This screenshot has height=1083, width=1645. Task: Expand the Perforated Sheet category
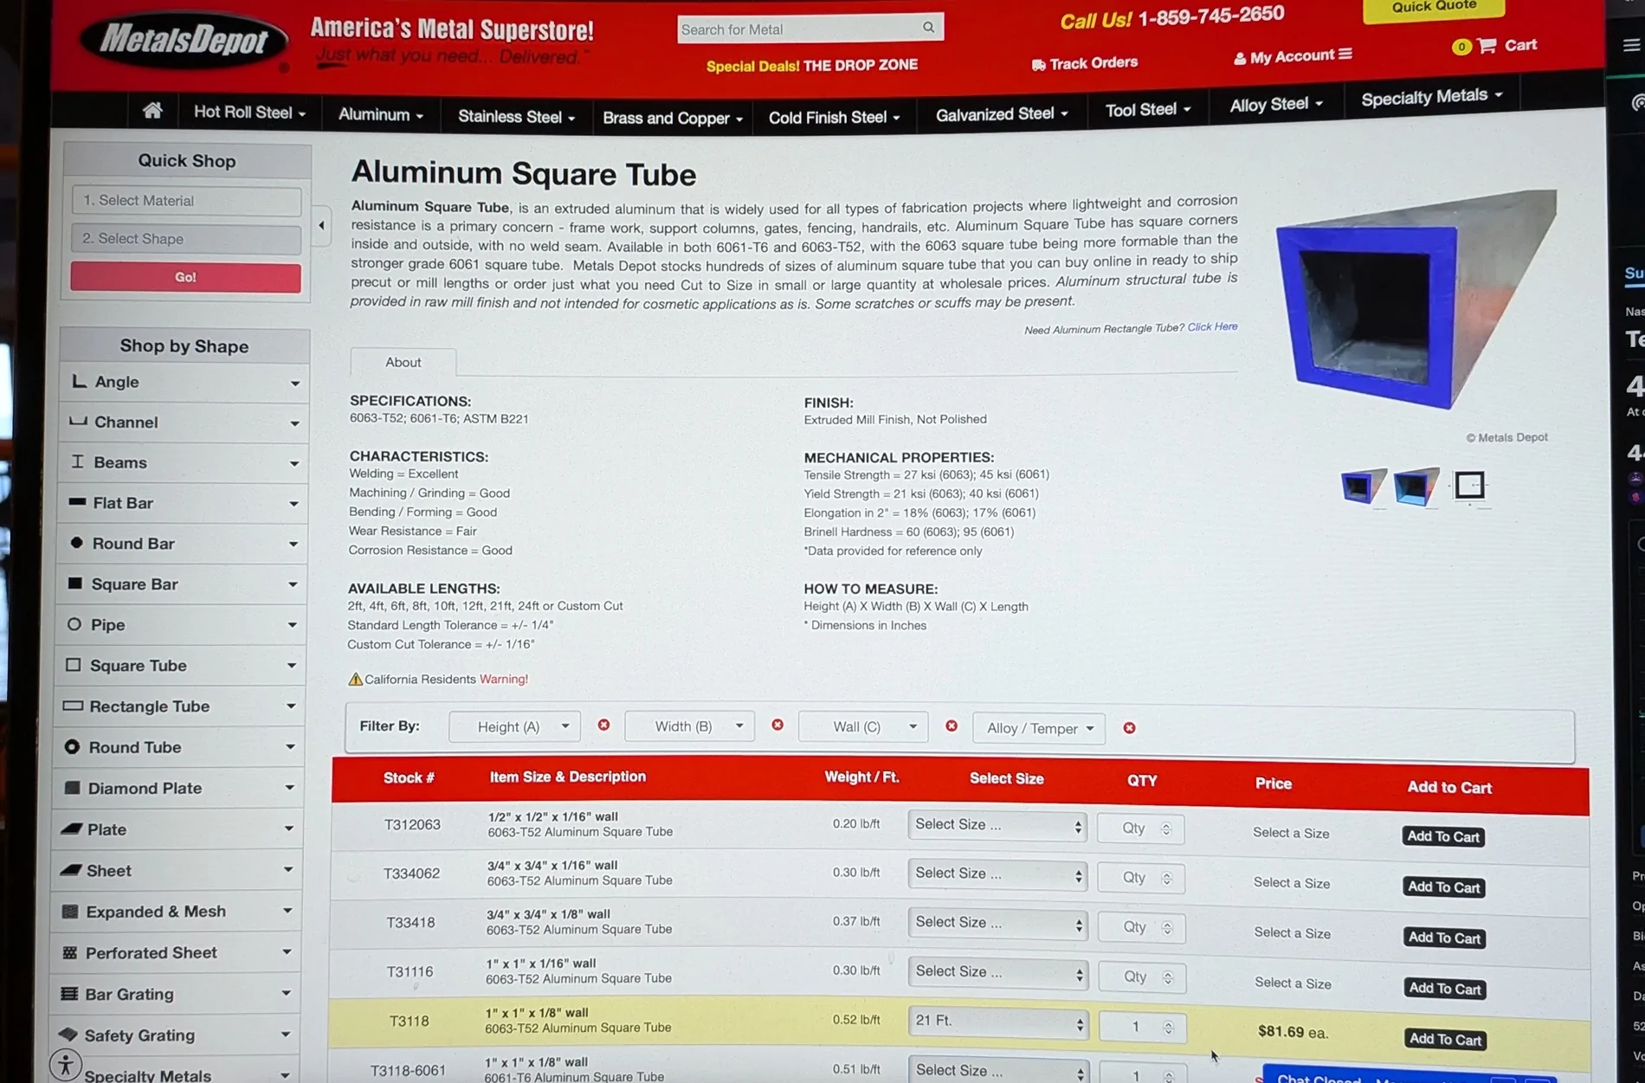click(175, 952)
